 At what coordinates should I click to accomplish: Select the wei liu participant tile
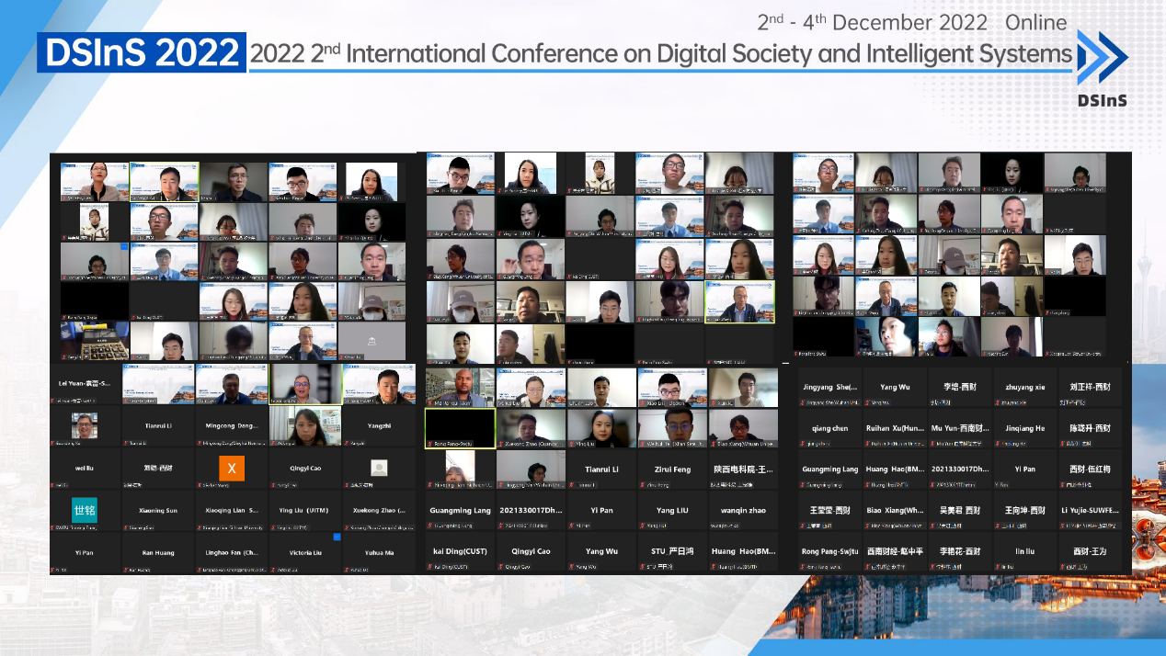pos(86,468)
